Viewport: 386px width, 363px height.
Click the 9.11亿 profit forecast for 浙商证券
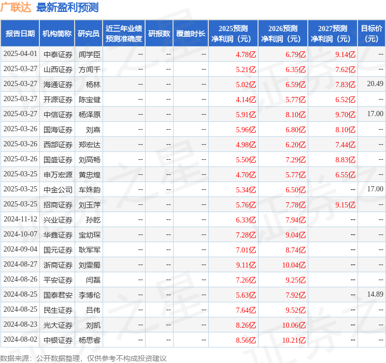tap(246, 265)
